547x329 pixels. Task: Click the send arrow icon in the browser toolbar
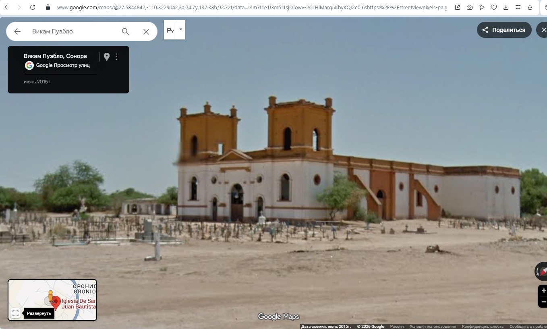482,7
